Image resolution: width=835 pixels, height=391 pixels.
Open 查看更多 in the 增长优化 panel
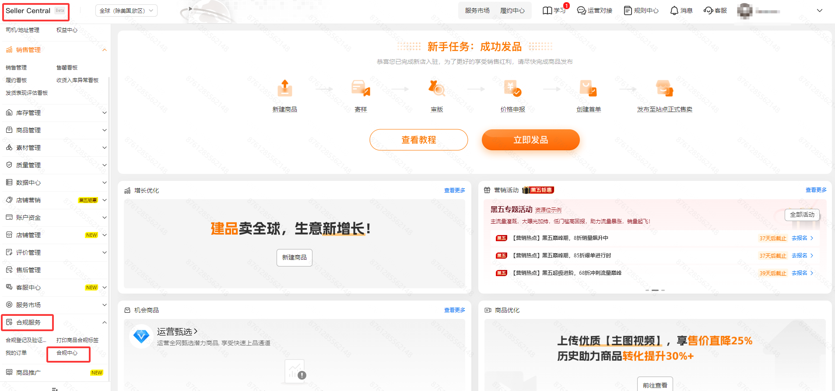454,190
